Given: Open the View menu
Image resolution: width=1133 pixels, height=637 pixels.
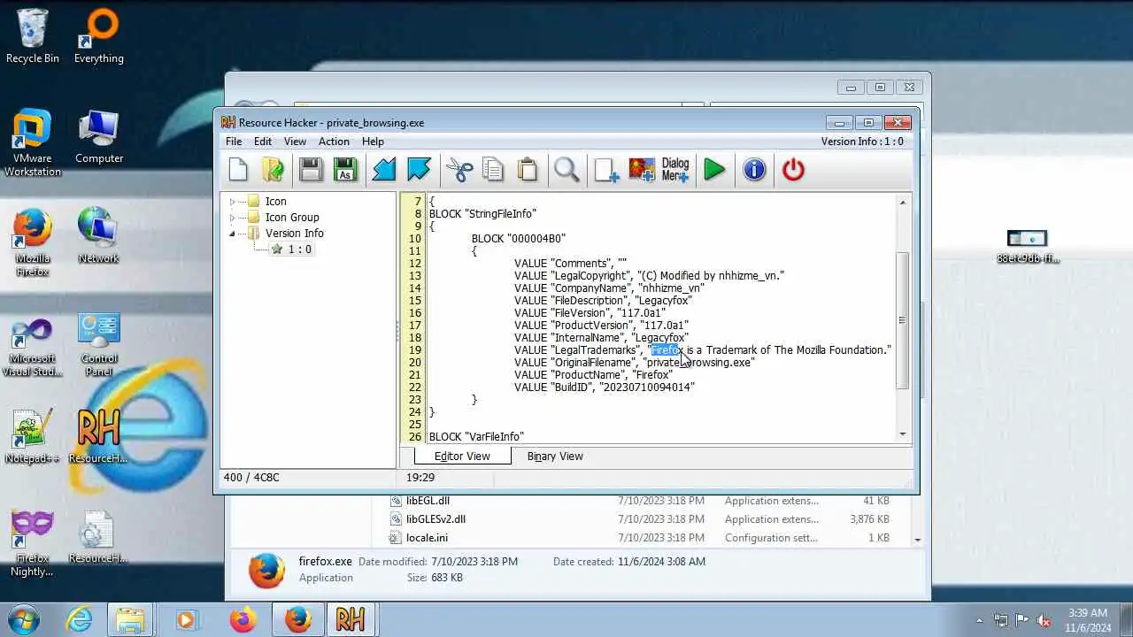Looking at the screenshot, I should tap(295, 142).
